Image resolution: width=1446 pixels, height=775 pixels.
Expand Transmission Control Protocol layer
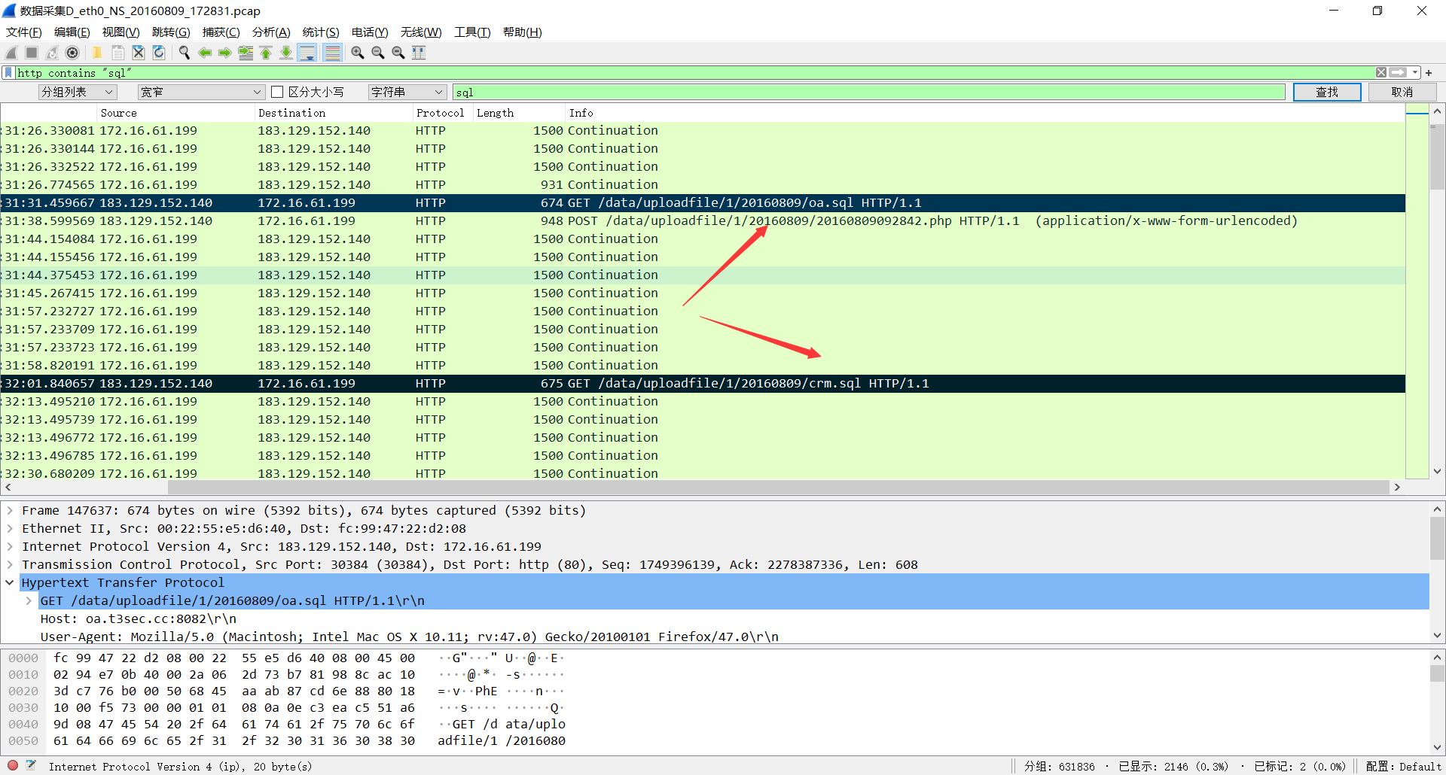click(x=10, y=564)
